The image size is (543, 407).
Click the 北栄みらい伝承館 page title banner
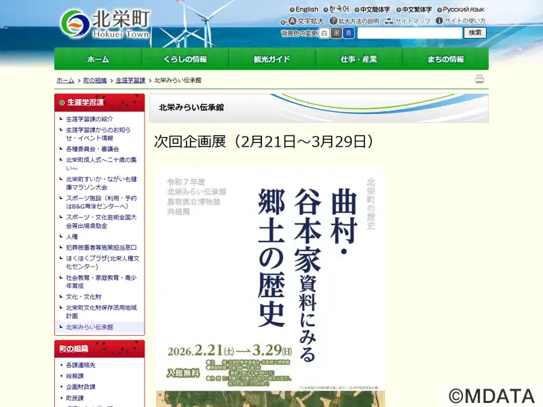[319, 108]
